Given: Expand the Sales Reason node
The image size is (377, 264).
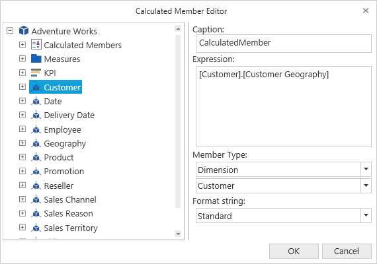Looking at the screenshot, I should (x=22, y=213).
